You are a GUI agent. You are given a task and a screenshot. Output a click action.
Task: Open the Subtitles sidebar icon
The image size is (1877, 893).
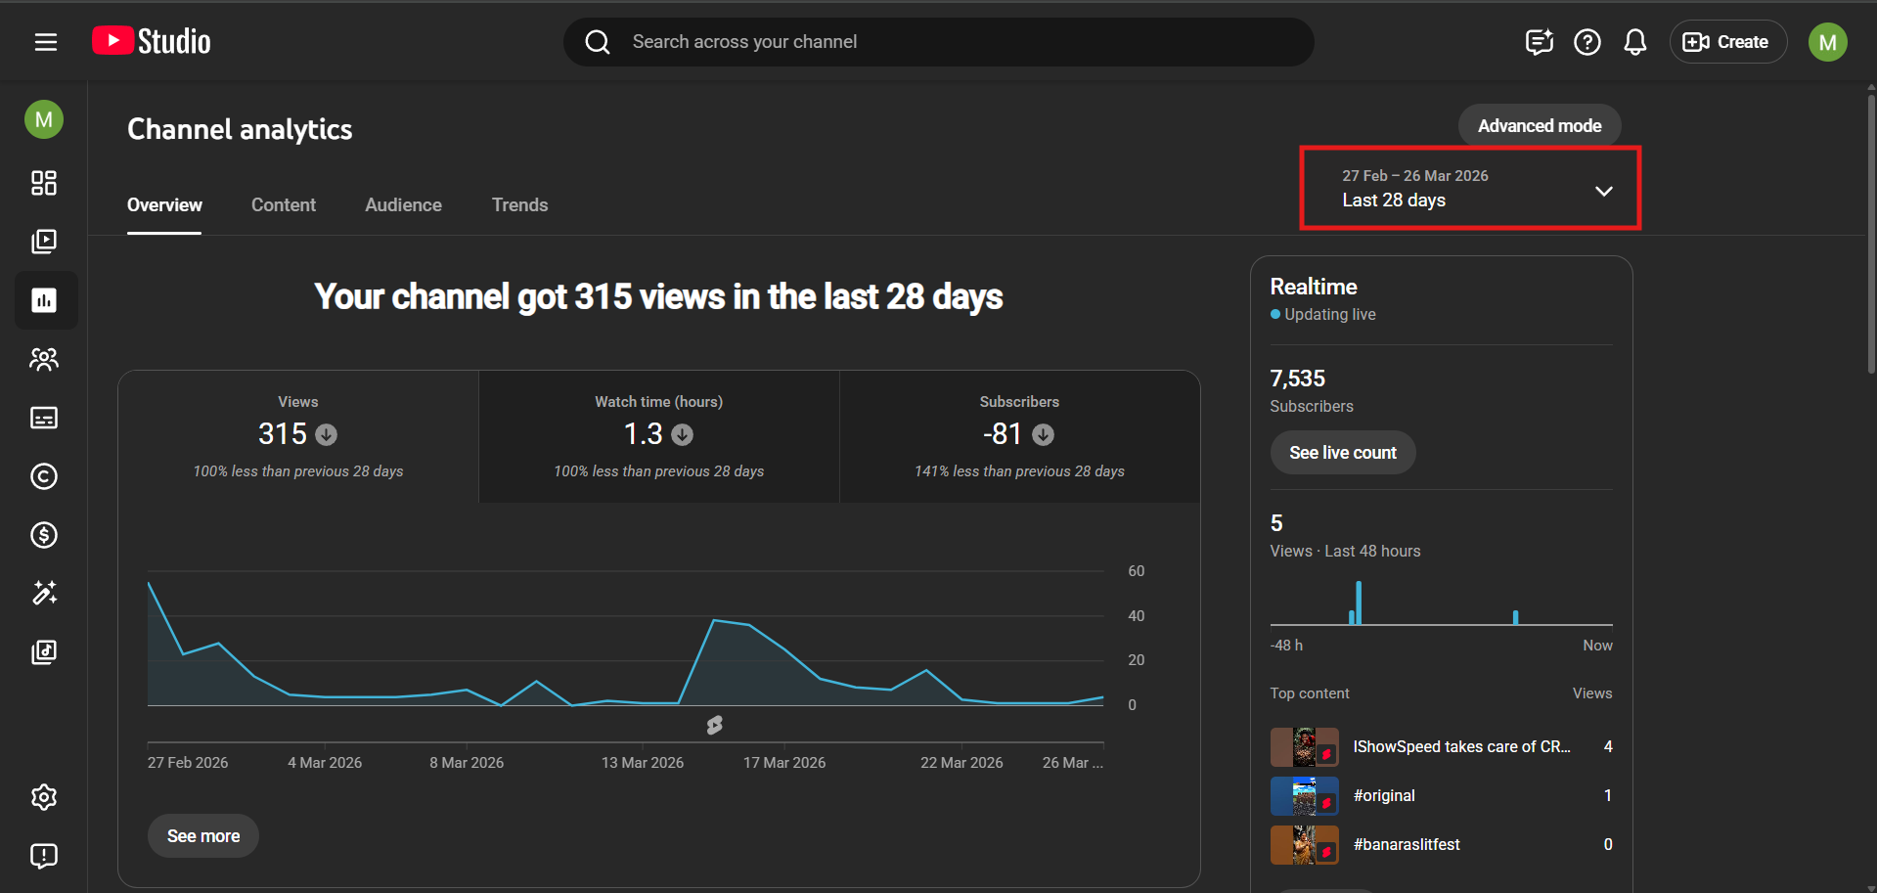44,418
